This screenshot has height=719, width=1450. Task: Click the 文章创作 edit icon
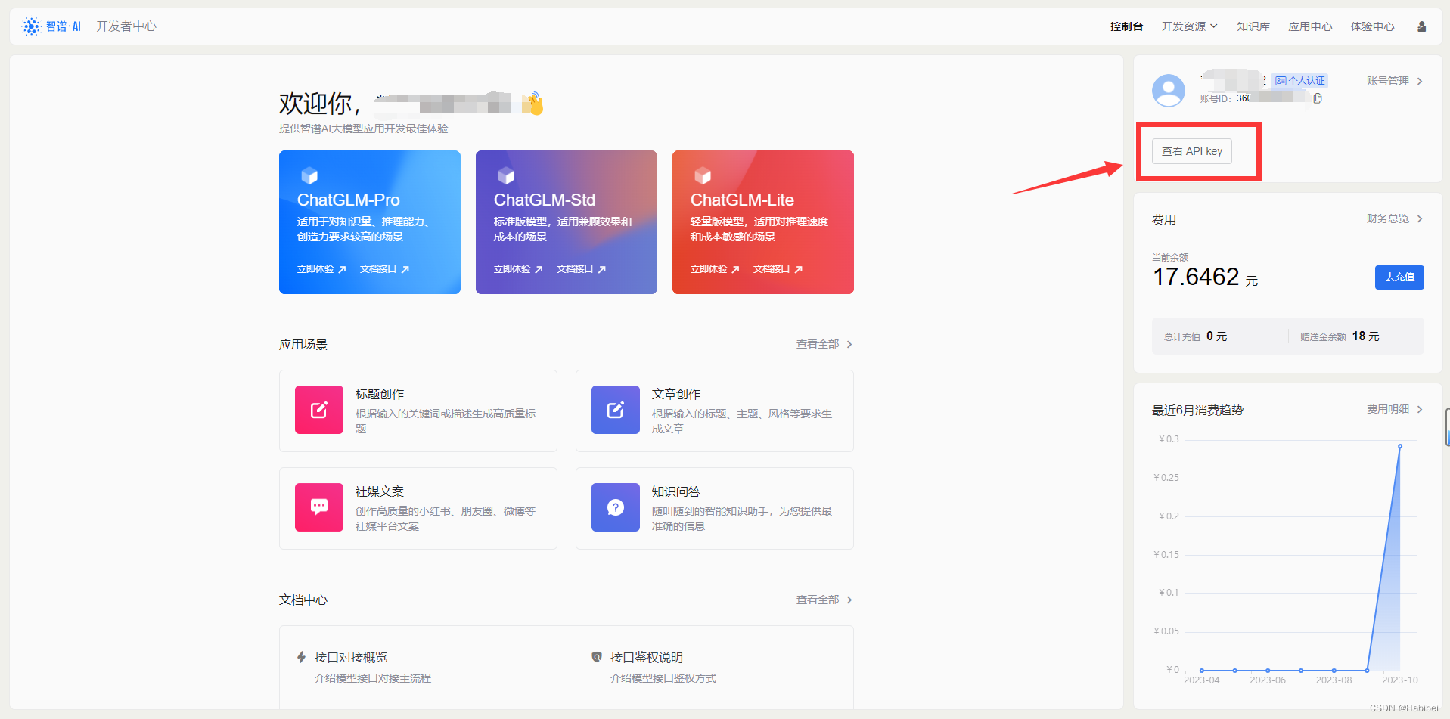click(x=615, y=410)
